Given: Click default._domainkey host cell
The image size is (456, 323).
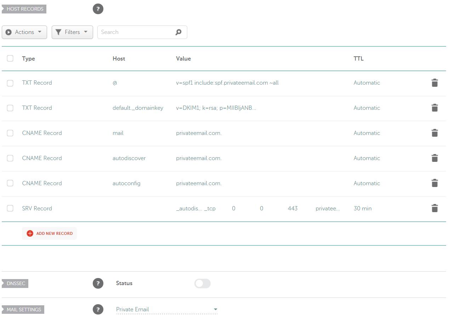Looking at the screenshot, I should tap(138, 108).
